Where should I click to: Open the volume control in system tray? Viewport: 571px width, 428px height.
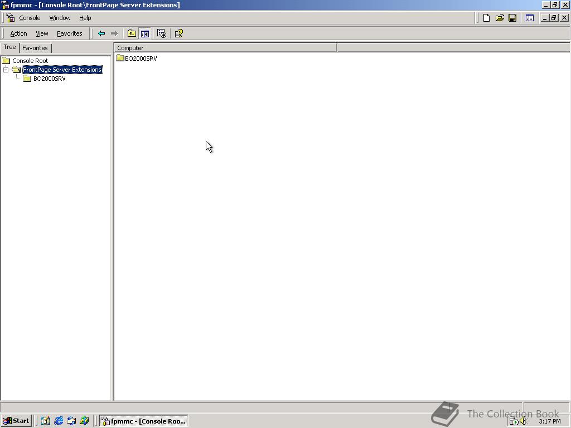pos(523,422)
